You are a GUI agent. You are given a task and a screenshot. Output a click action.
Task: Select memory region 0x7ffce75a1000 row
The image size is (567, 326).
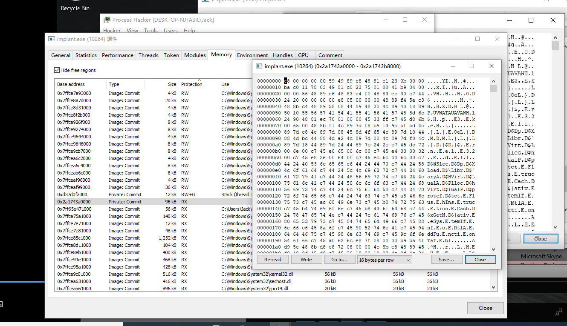point(153,216)
